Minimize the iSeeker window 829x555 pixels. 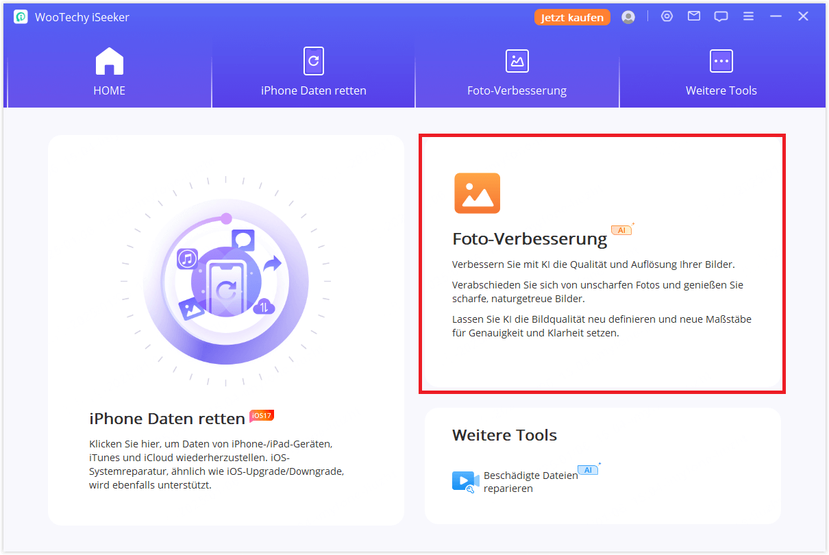click(776, 16)
